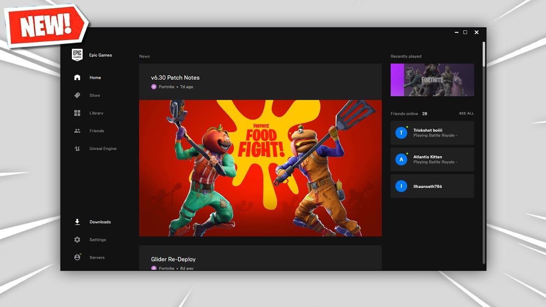Viewport: 546px width, 307px height.
Task: Click the Servers profile icon
Action: coord(77,257)
